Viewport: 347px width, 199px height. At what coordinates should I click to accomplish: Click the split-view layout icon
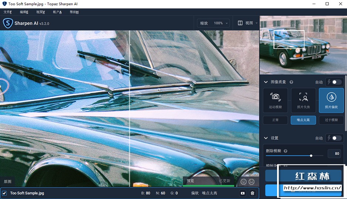click(x=240, y=23)
